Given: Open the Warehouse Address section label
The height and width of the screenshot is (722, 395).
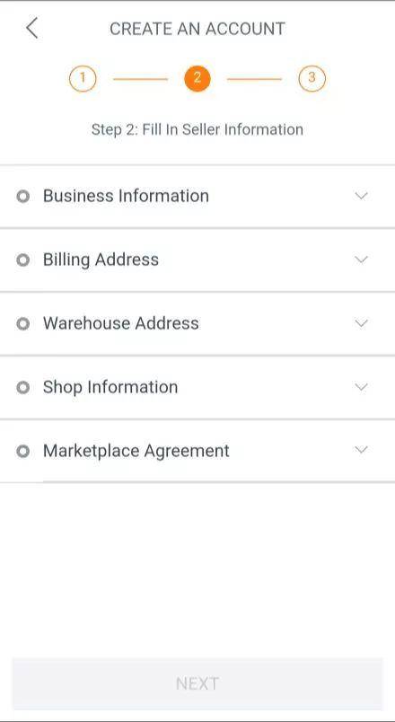Looking at the screenshot, I should [x=121, y=322].
